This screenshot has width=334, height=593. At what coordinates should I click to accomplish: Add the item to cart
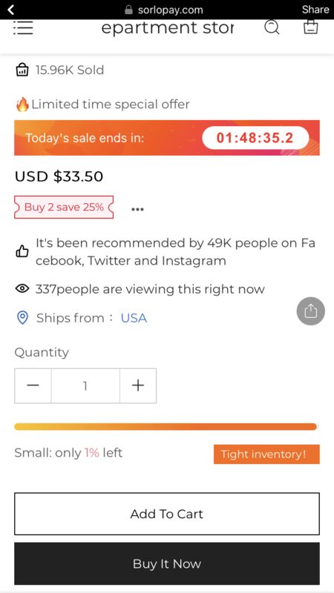coord(167,514)
